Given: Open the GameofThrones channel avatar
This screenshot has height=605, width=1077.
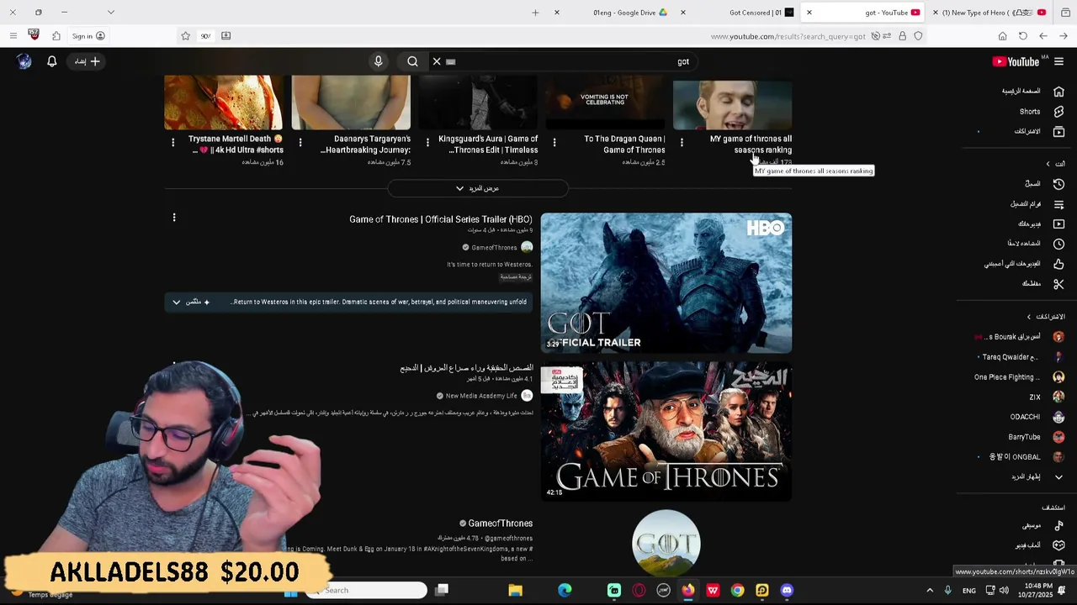Looking at the screenshot, I should pos(666,544).
